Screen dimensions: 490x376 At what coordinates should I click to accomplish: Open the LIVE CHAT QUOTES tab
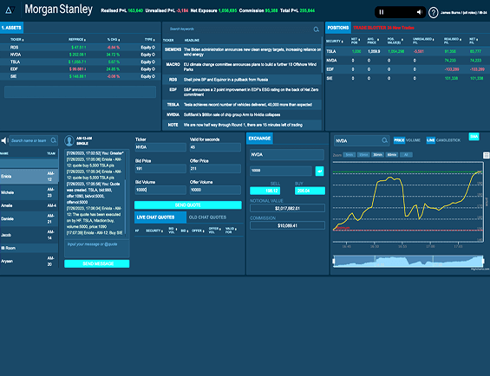click(x=160, y=217)
